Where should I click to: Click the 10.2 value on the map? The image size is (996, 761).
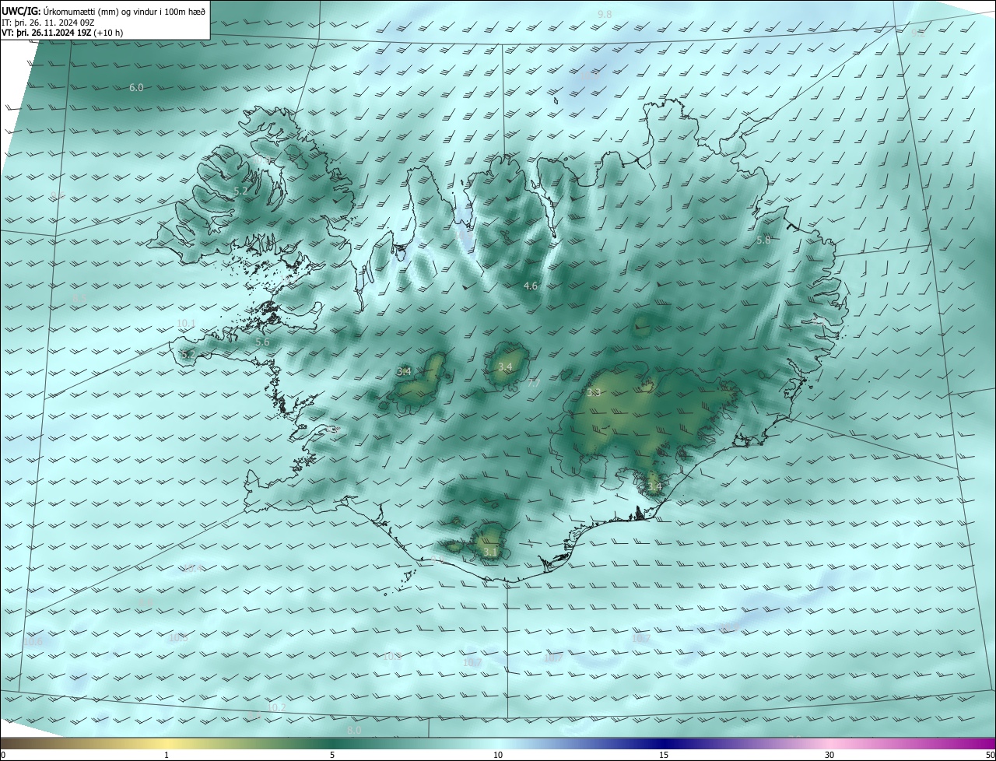(276, 707)
